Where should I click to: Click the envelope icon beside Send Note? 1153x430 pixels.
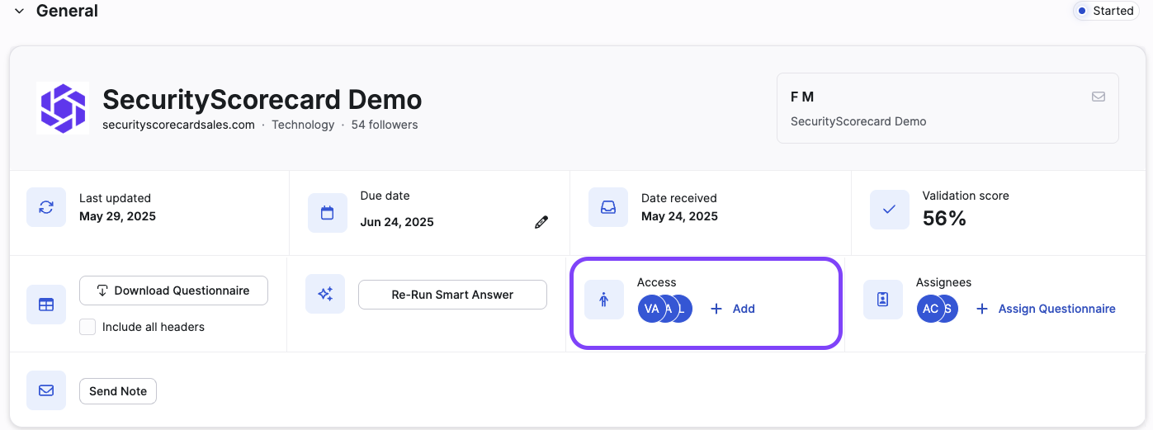coord(46,390)
